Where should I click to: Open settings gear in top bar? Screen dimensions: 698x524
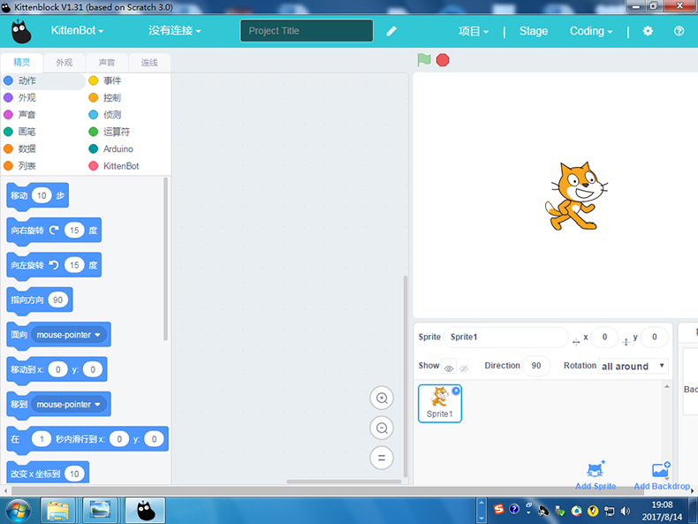click(648, 31)
